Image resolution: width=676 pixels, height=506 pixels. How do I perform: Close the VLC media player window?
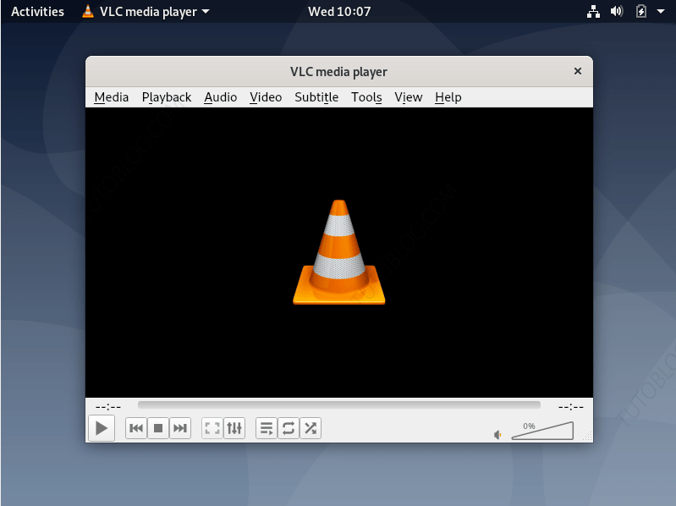[578, 71]
